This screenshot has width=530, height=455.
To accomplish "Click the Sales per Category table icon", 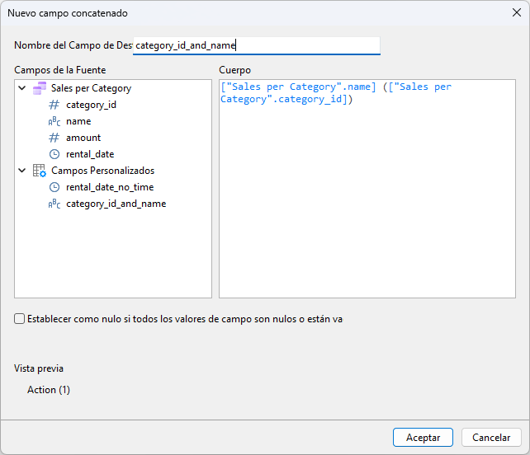I will (40, 88).
